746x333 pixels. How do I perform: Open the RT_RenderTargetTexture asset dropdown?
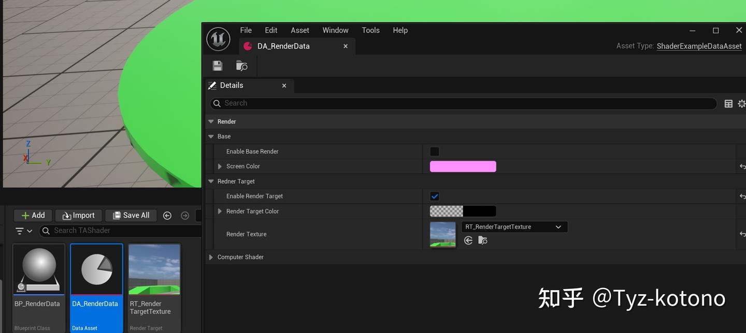click(558, 226)
